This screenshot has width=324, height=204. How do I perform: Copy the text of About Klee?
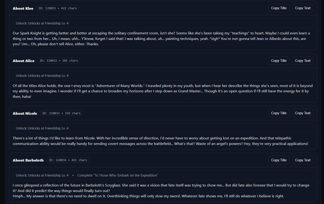pos(303,8)
